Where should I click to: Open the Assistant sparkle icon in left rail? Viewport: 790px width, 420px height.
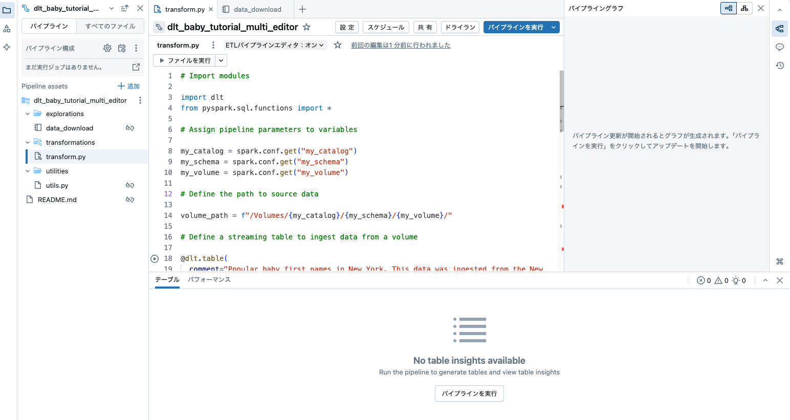coord(7,47)
